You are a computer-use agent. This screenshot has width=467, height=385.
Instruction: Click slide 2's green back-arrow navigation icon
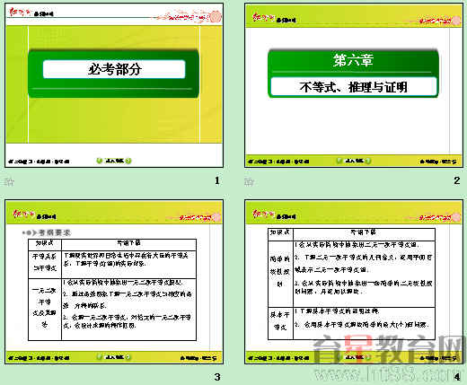tap(339, 161)
